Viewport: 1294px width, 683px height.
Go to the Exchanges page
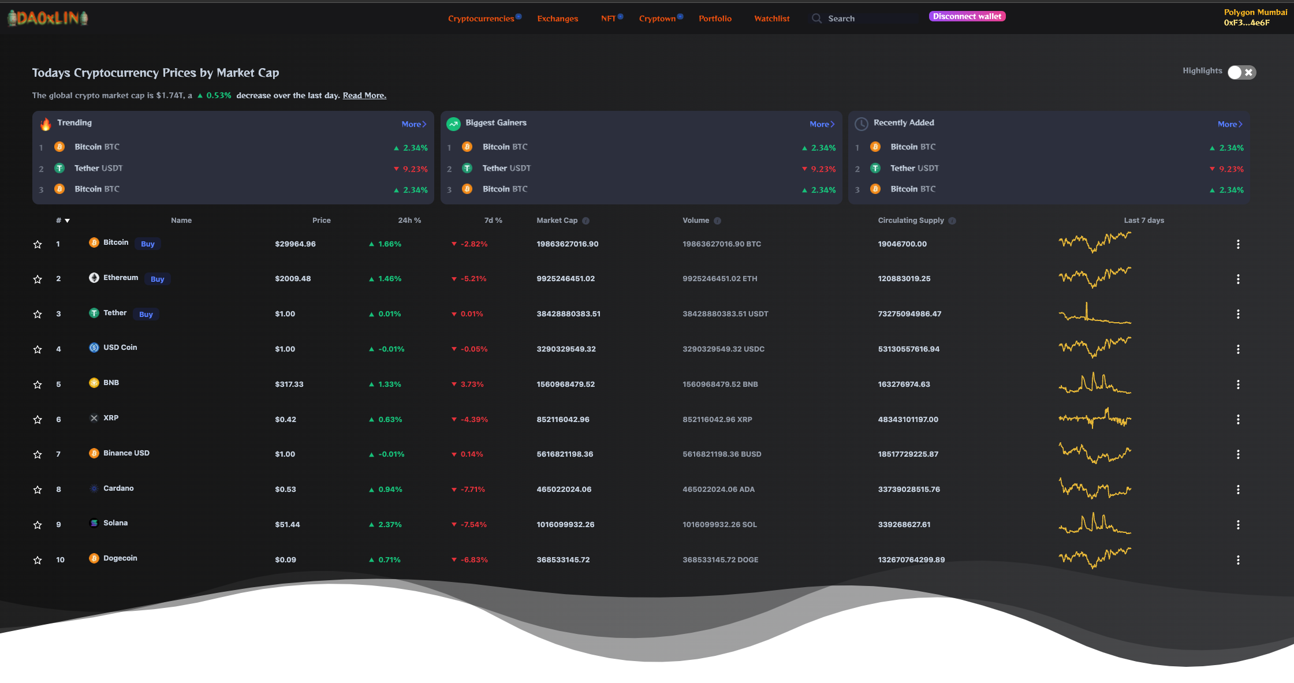(x=557, y=18)
